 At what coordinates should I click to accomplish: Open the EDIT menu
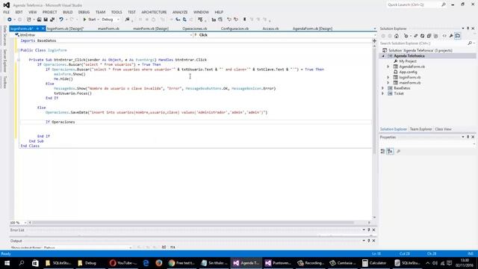click(x=19, y=12)
